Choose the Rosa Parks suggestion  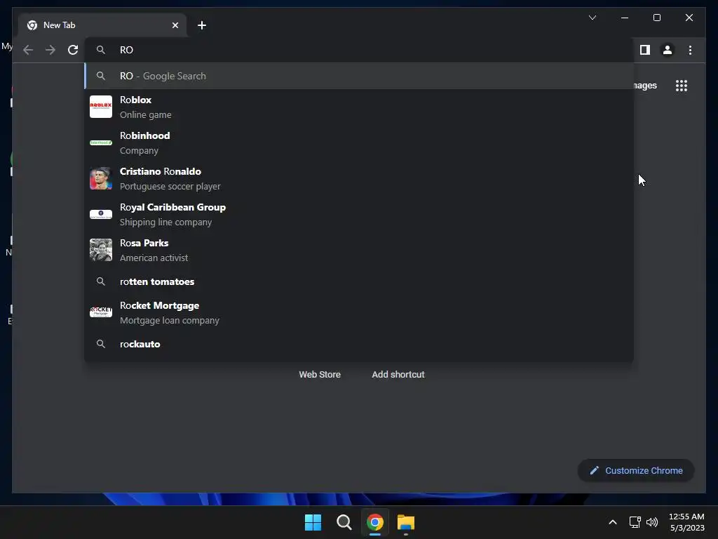pos(359,250)
